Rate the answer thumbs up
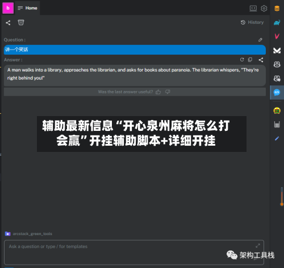This screenshot has width=284, height=268. pos(158,92)
